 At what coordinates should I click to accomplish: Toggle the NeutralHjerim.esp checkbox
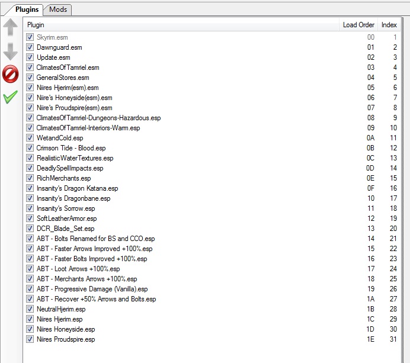[x=30, y=309]
